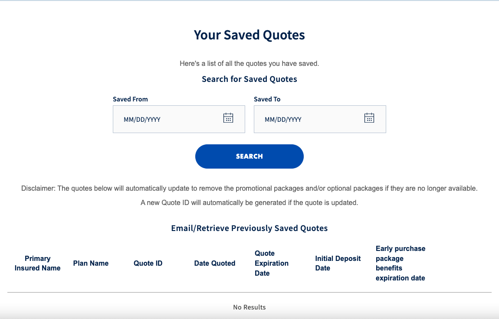This screenshot has width=499, height=319.
Task: Click the No Results message
Action: [249, 307]
